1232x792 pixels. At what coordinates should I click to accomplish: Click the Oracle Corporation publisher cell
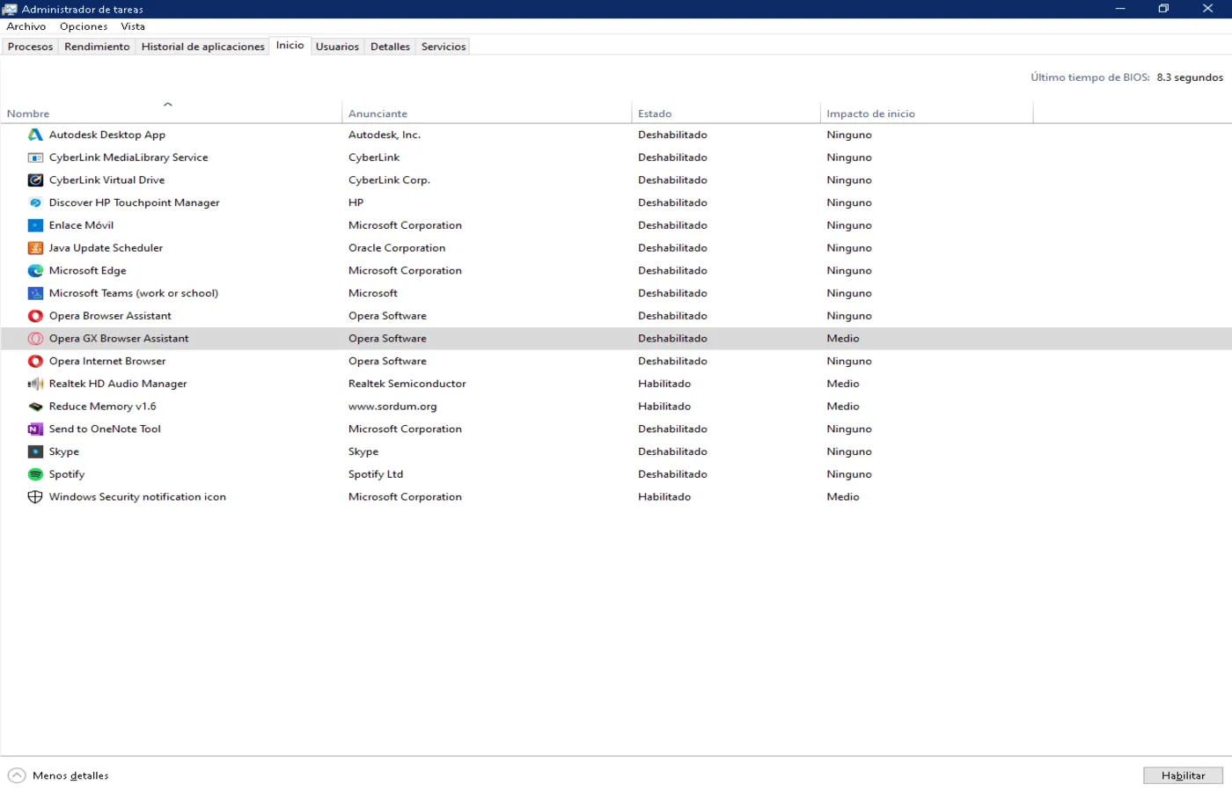pos(397,248)
